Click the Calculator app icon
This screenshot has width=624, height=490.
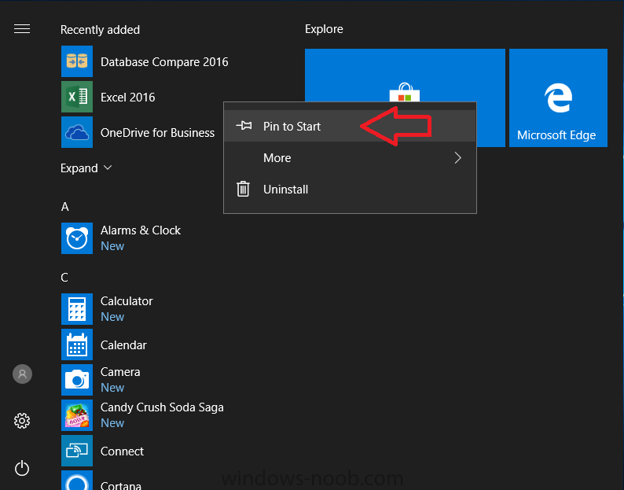pos(77,309)
